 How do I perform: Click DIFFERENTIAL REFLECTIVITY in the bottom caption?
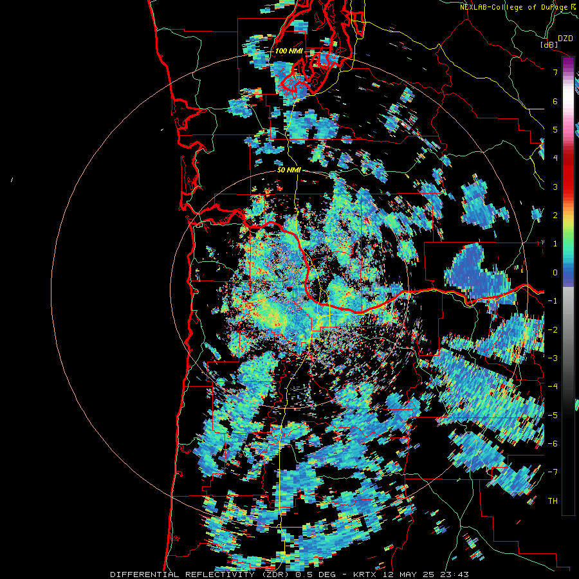(x=183, y=574)
